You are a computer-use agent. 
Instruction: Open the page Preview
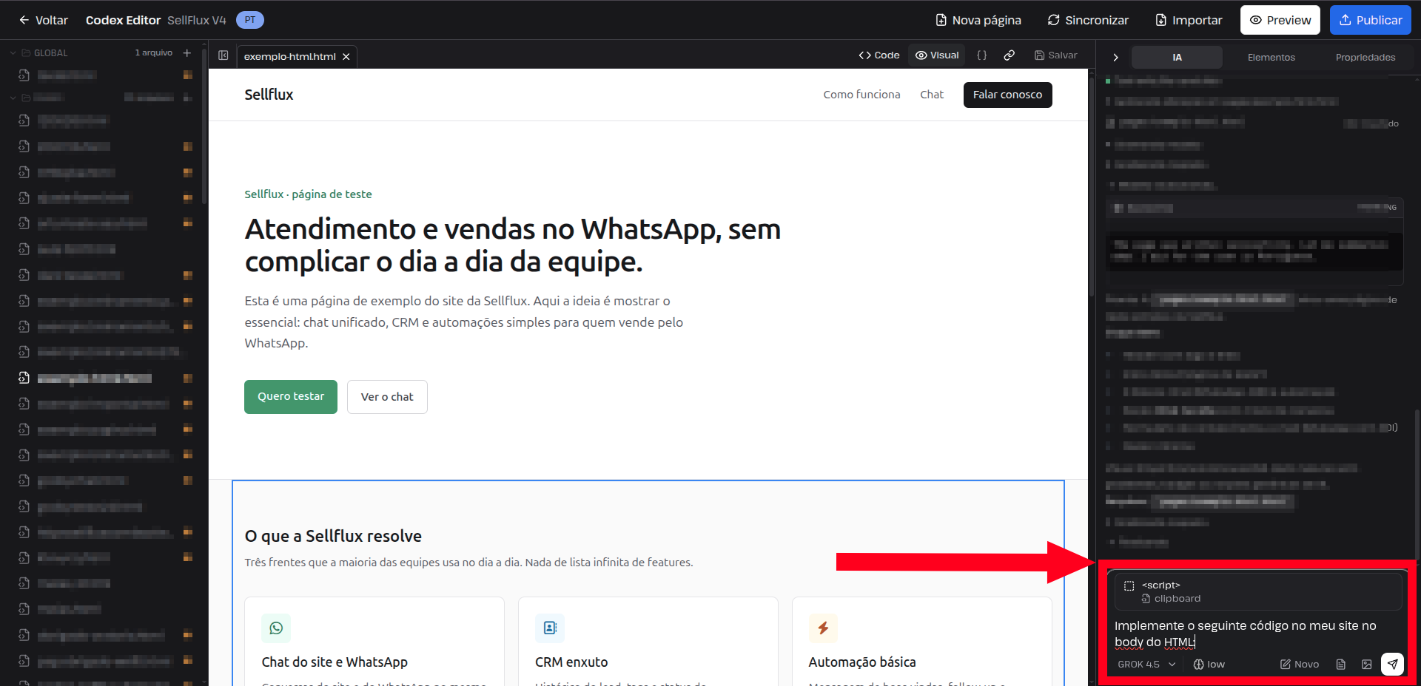(1280, 20)
